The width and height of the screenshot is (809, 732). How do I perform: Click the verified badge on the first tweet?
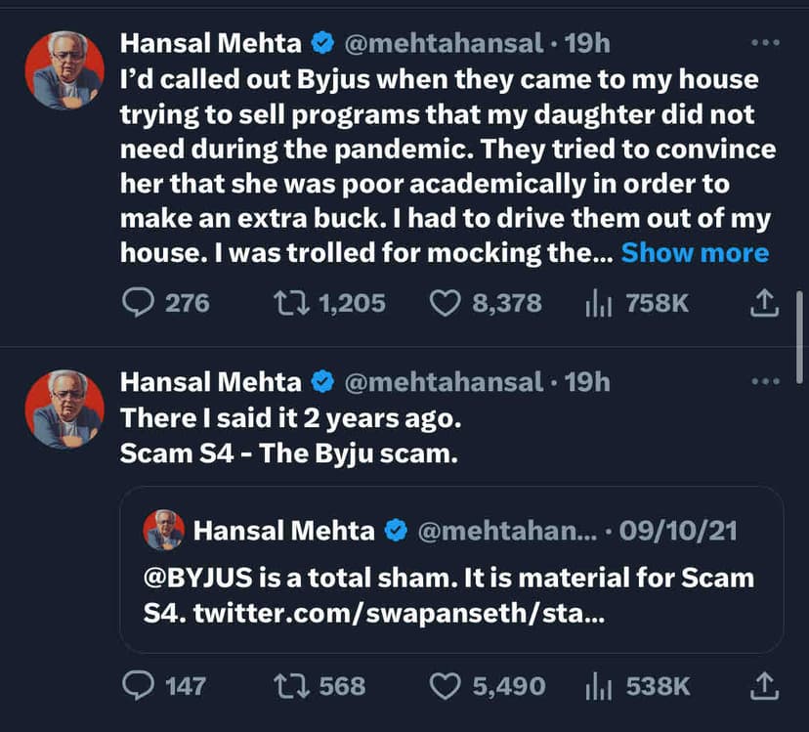tap(323, 43)
